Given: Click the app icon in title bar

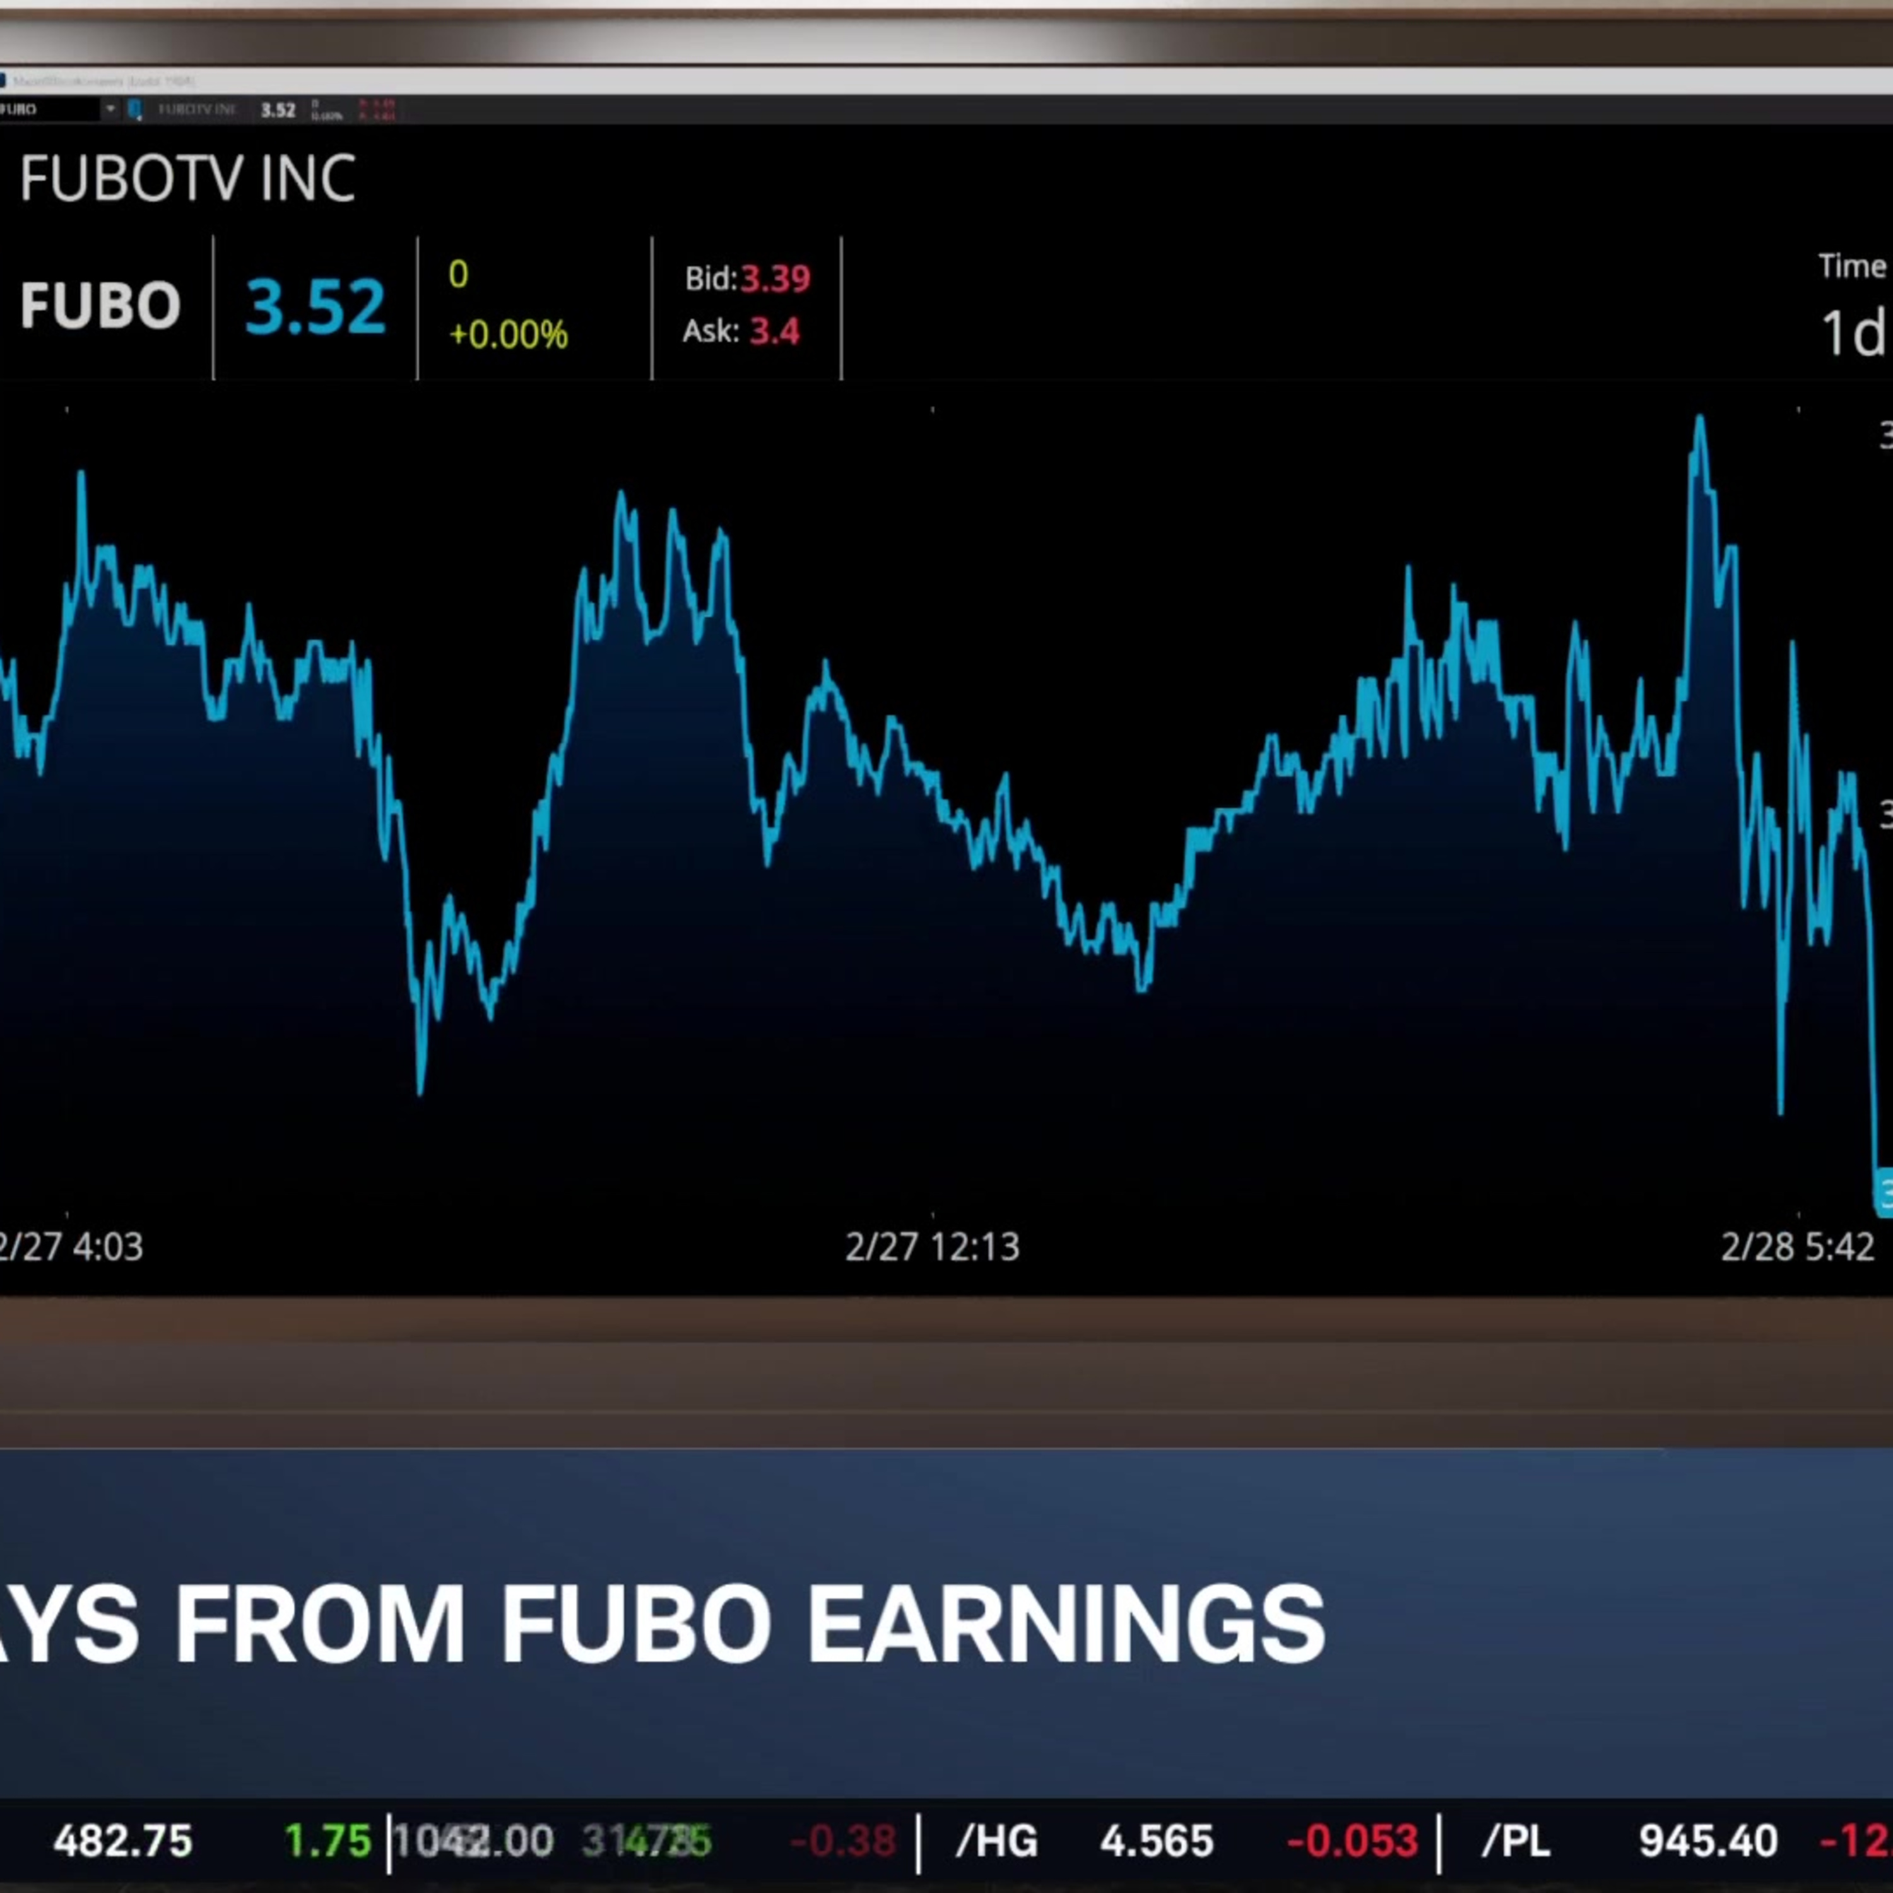Looking at the screenshot, I should click(3, 81).
